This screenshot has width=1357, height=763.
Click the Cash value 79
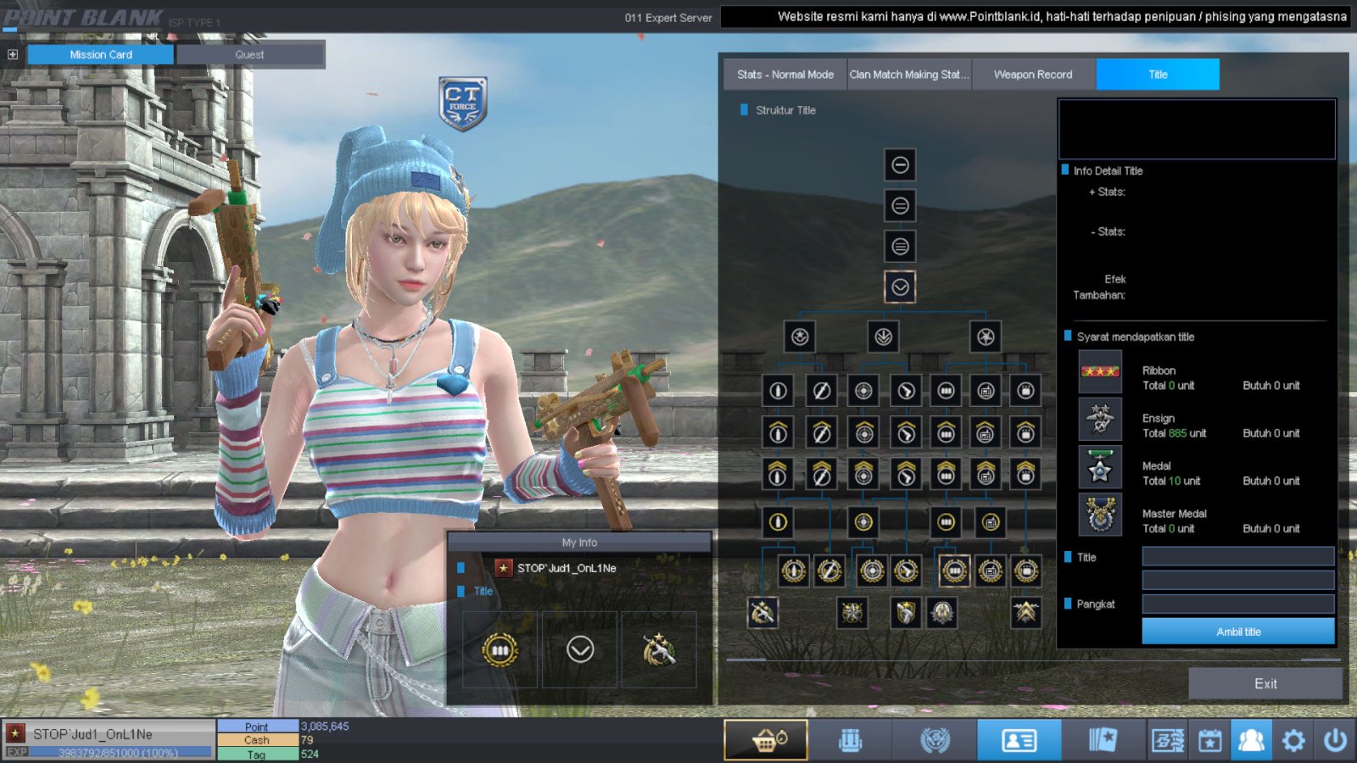point(307,740)
